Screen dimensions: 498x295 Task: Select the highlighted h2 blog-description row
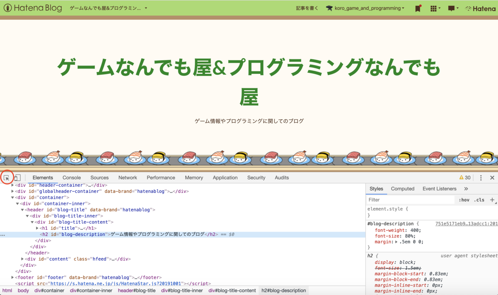(x=183, y=234)
